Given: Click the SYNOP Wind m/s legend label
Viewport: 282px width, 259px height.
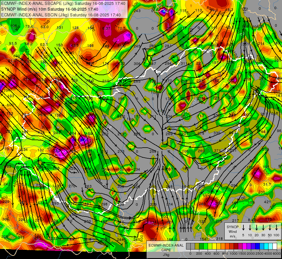Looking at the screenshot, I should coord(232,231).
